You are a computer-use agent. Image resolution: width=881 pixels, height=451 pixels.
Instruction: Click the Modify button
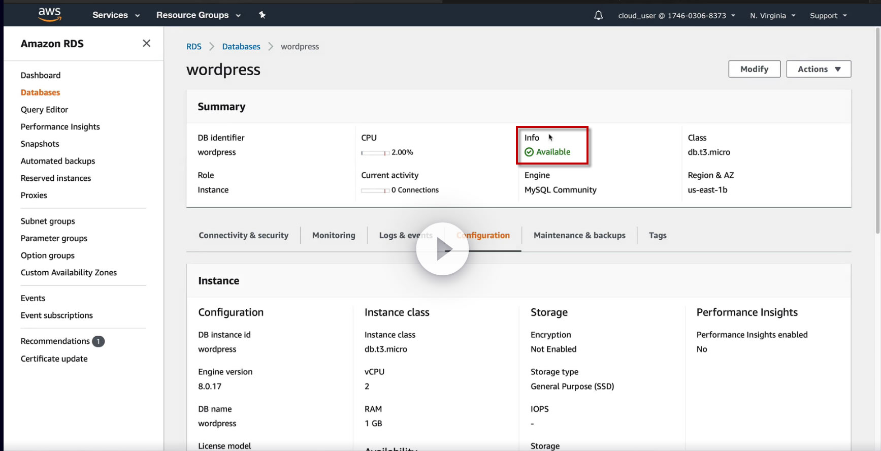[754, 69]
